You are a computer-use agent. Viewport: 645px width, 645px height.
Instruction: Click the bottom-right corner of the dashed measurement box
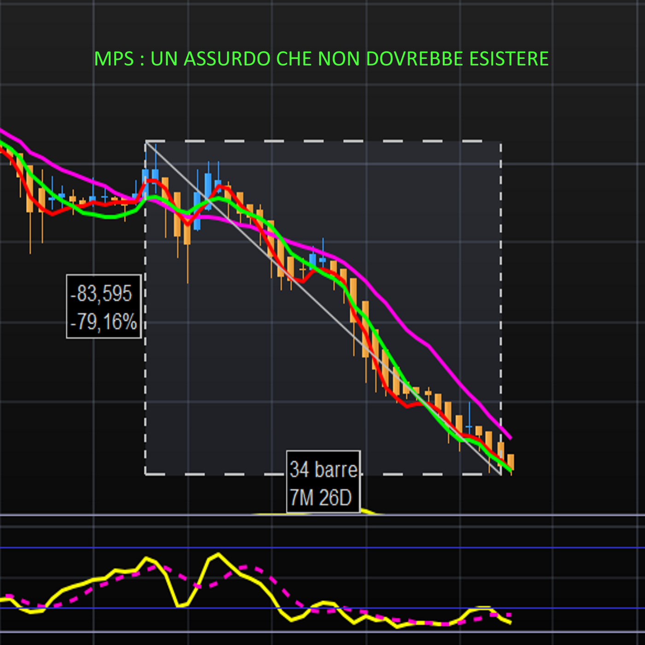(501, 474)
